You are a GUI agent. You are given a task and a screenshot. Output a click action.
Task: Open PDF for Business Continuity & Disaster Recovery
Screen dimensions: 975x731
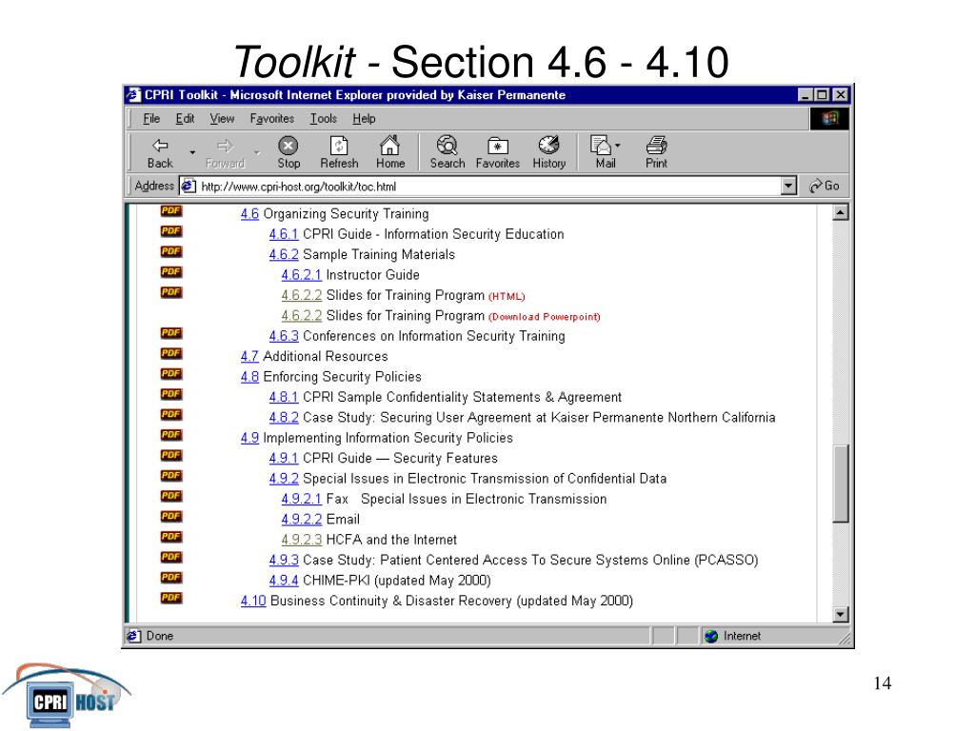click(x=171, y=598)
